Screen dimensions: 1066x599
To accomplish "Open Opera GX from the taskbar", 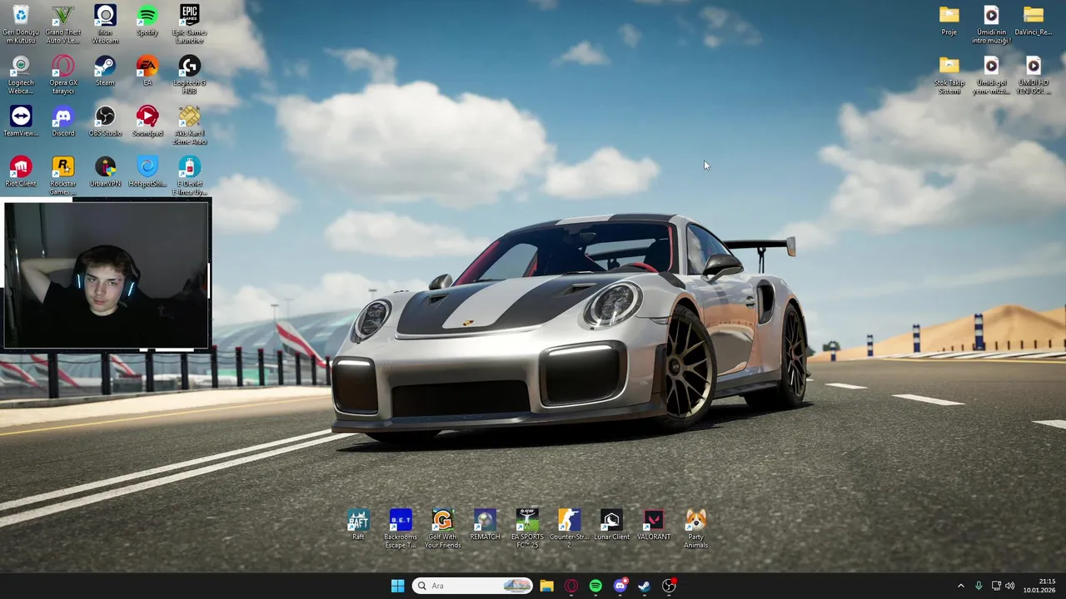I will (571, 586).
